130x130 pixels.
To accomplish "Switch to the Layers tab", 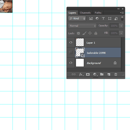I will pos(72,13).
